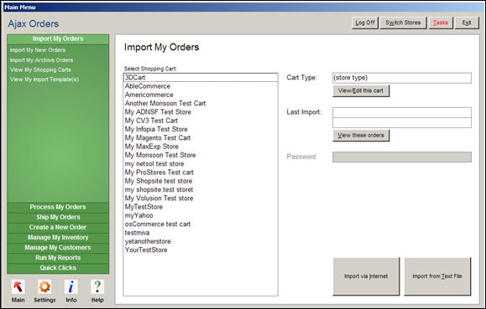The image size is (486, 309).
Task: Open View My Import Template(s) link
Action: coord(44,80)
